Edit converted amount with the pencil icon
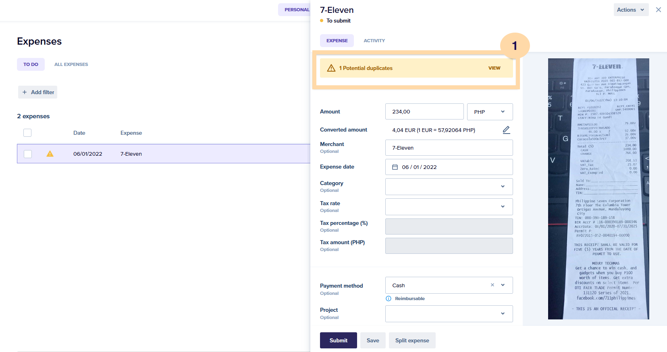The width and height of the screenshot is (667, 352). pyautogui.click(x=506, y=130)
